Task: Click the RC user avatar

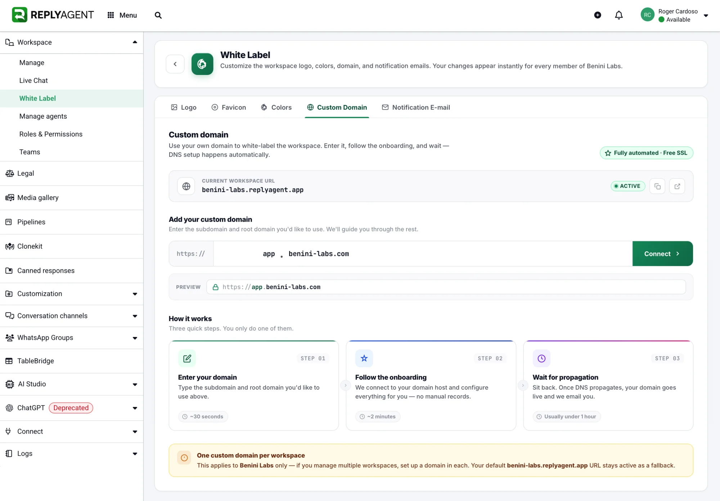Action: point(647,15)
